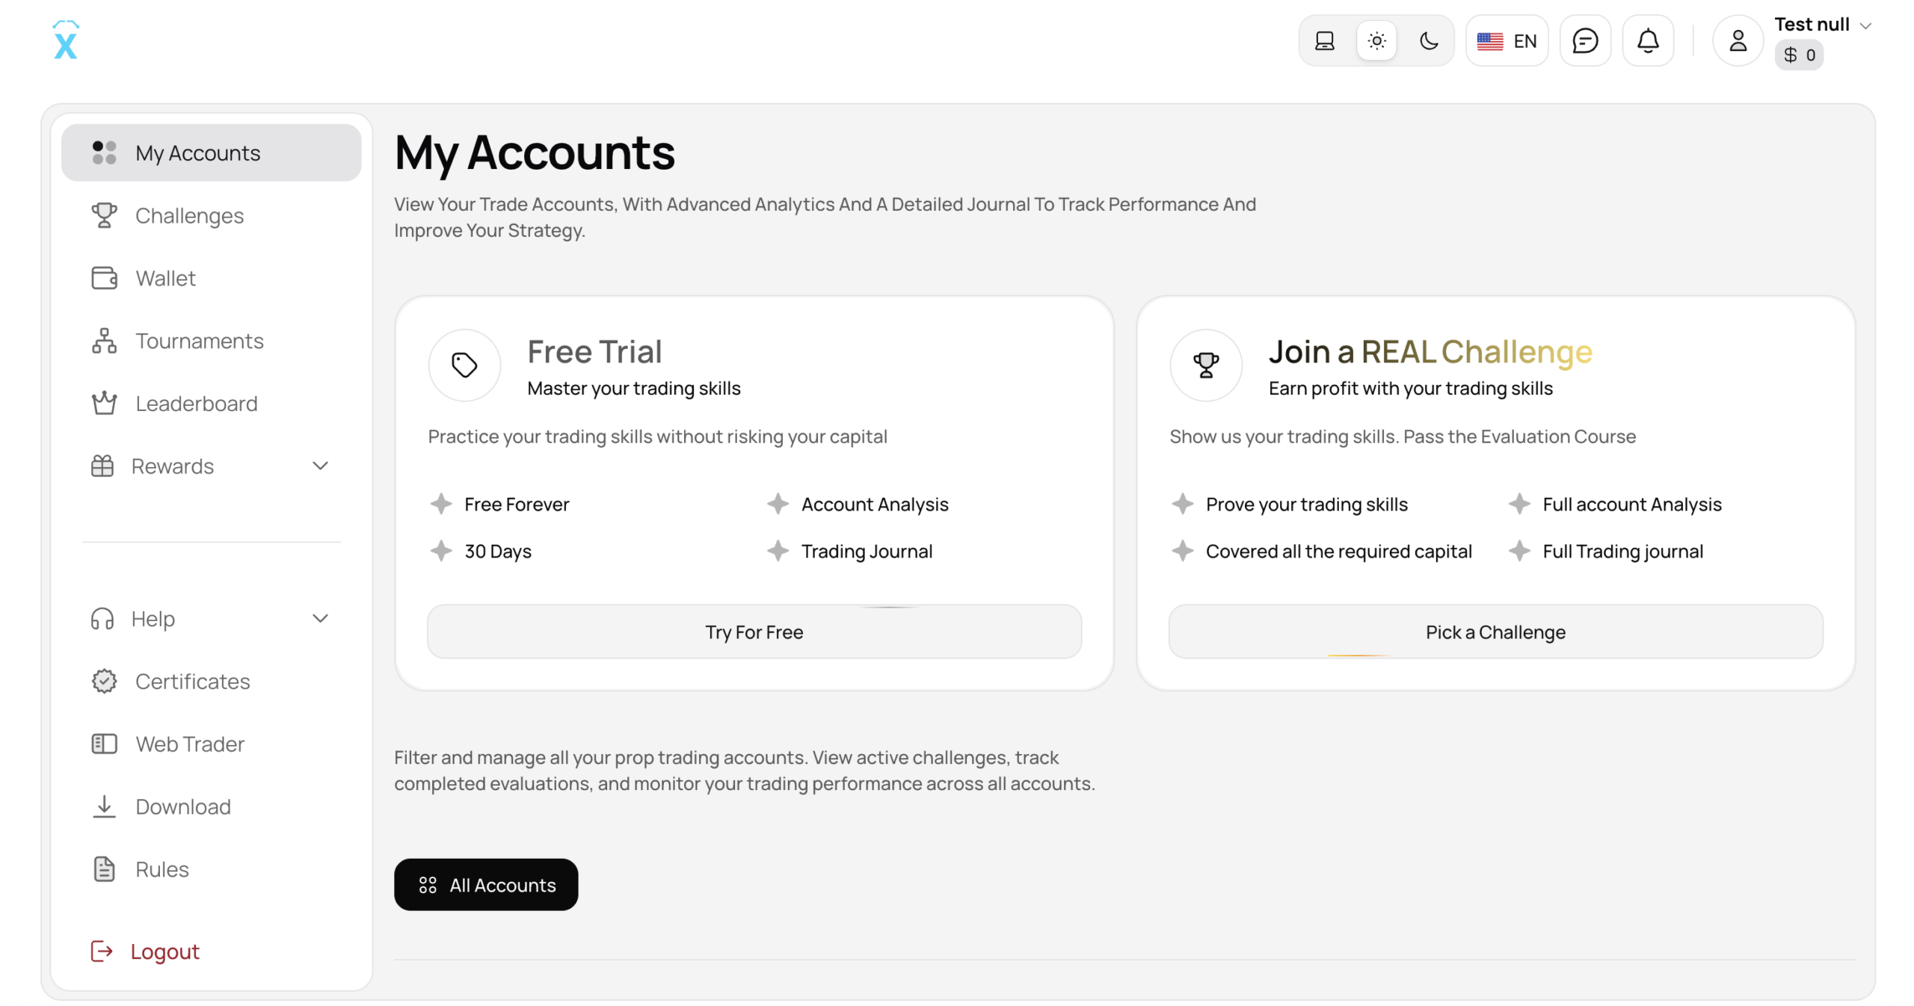
Task: Expand the Test null account menu chevron
Action: tap(1865, 25)
